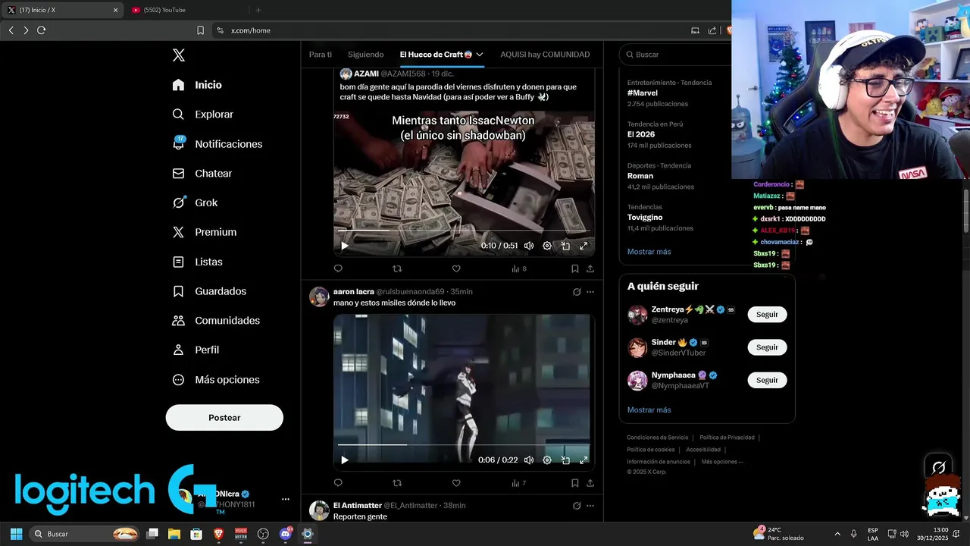Enter fullscreen on AZAMI video

click(584, 246)
